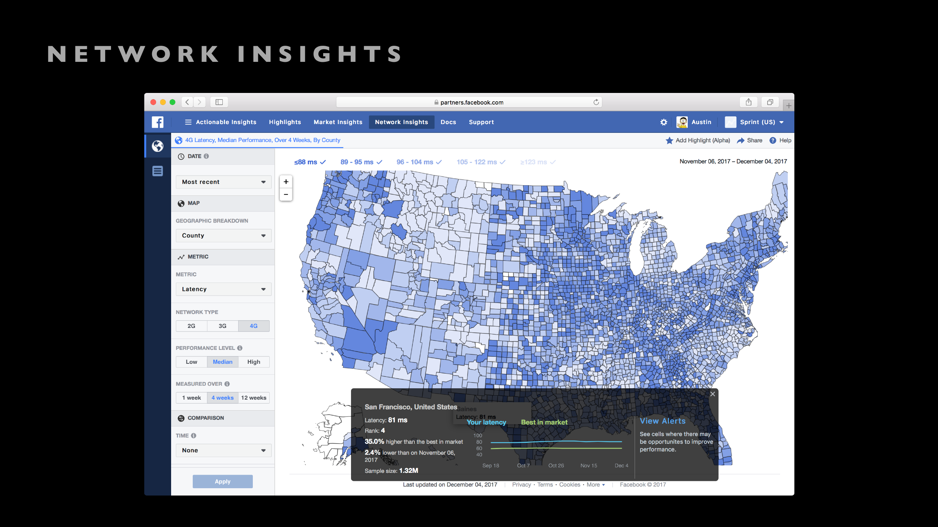Toggle the 89 - 95 ms legend range

pos(361,162)
